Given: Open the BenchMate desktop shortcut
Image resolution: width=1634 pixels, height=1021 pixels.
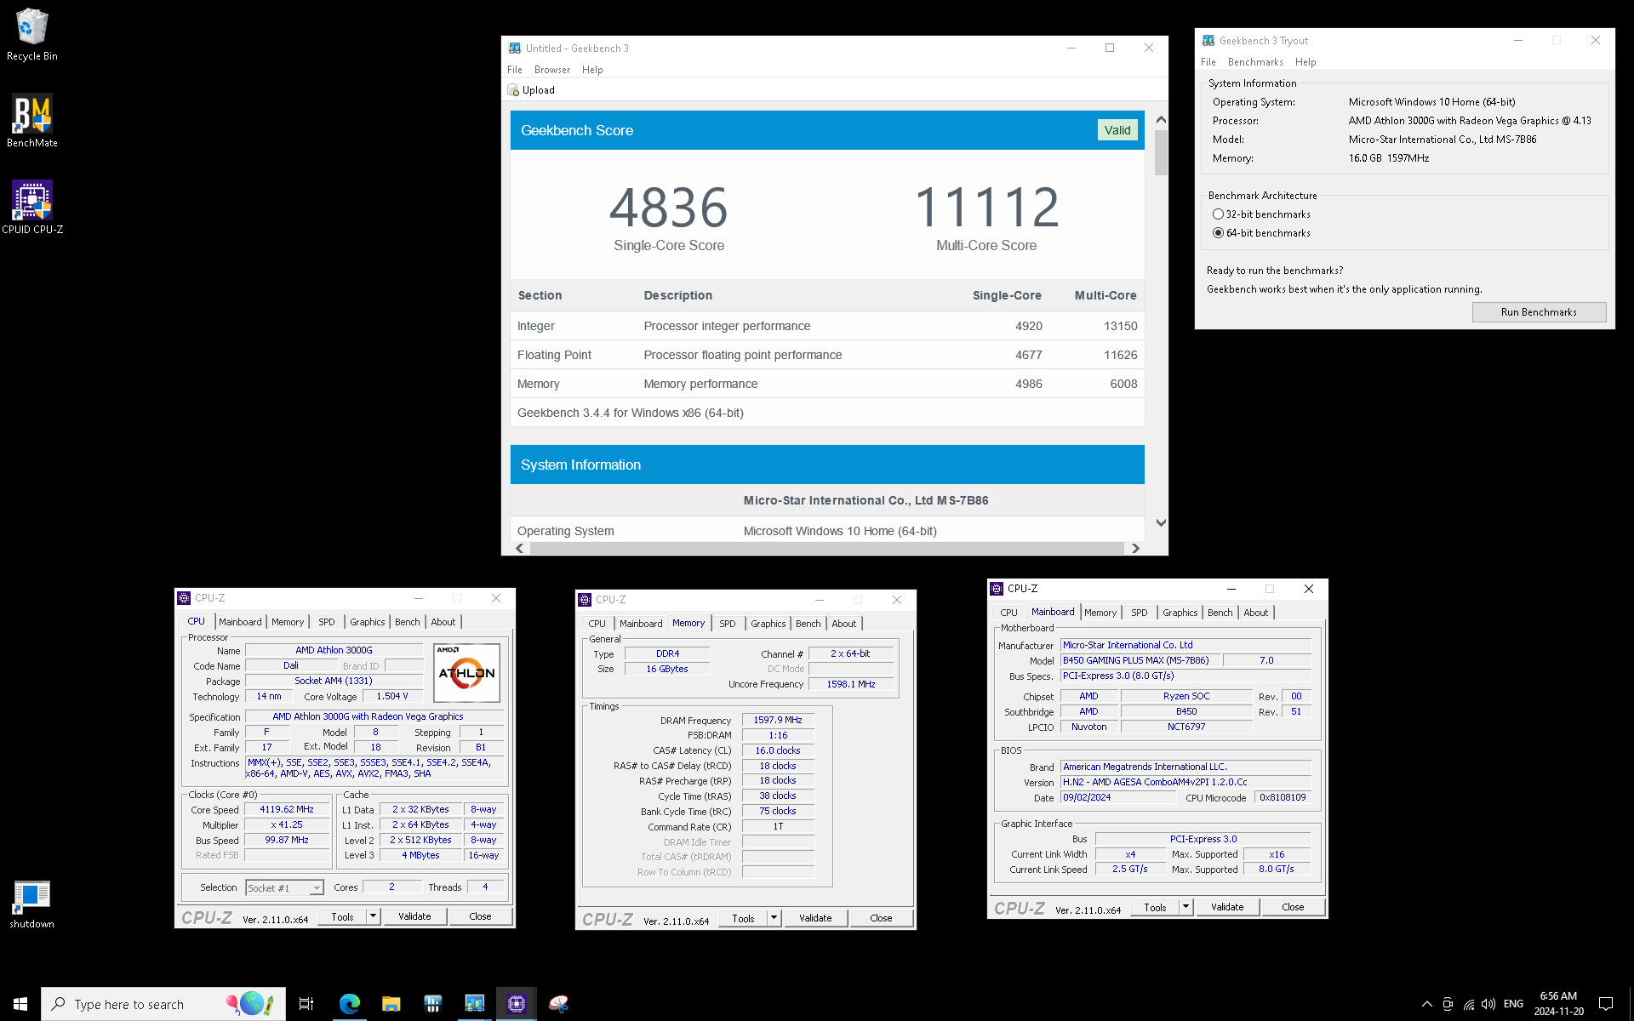Looking at the screenshot, I should 32,121.
